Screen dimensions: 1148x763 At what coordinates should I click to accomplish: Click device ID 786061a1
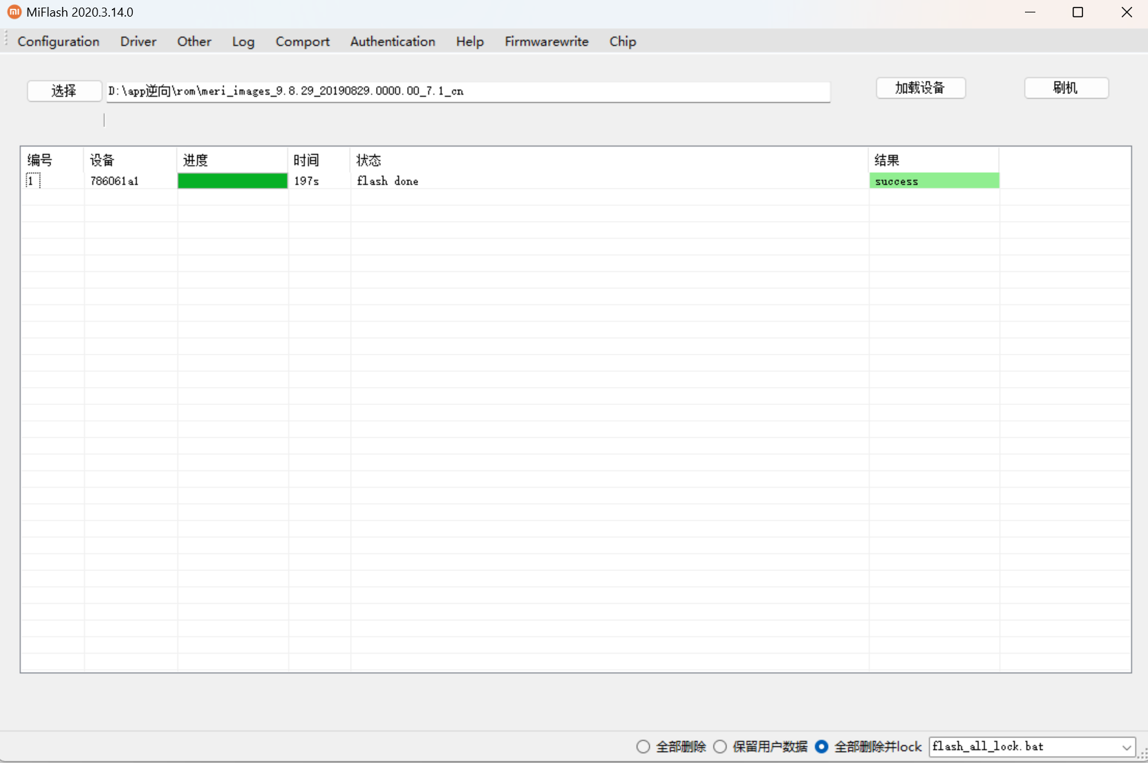pos(115,181)
